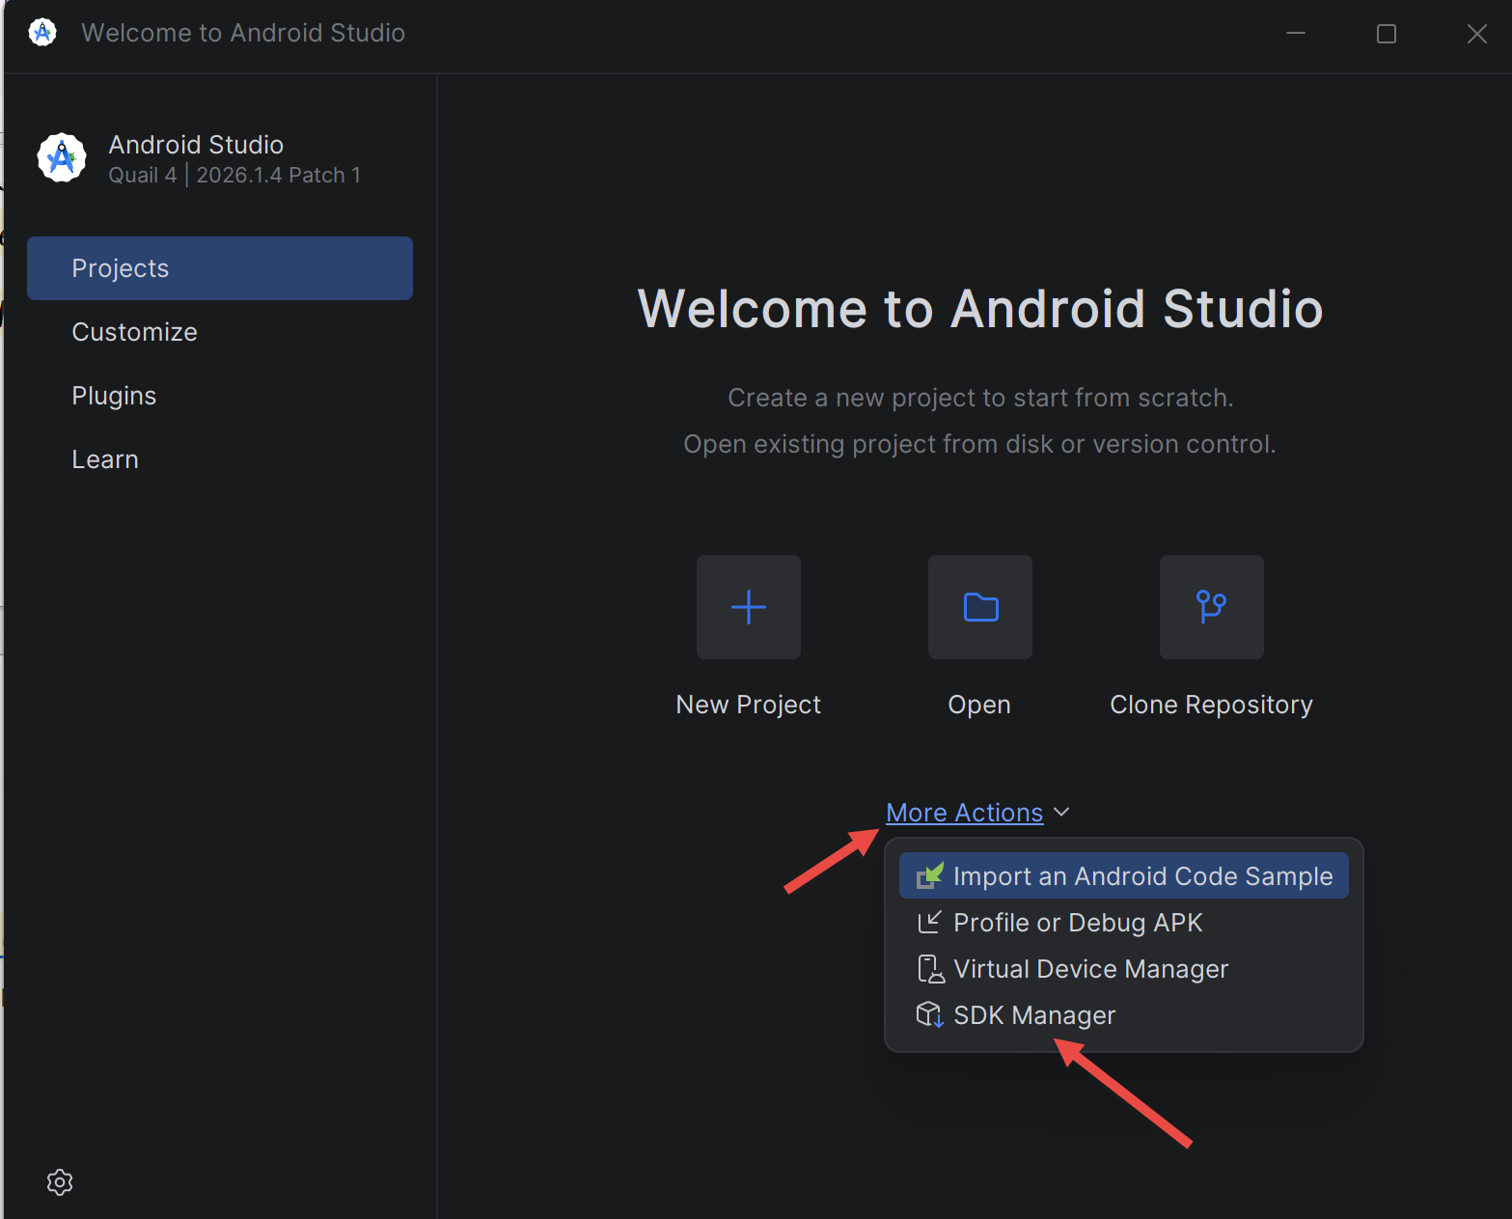The height and width of the screenshot is (1219, 1512).
Task: Collapse the More Actions chevron arrow
Action: (x=1061, y=813)
